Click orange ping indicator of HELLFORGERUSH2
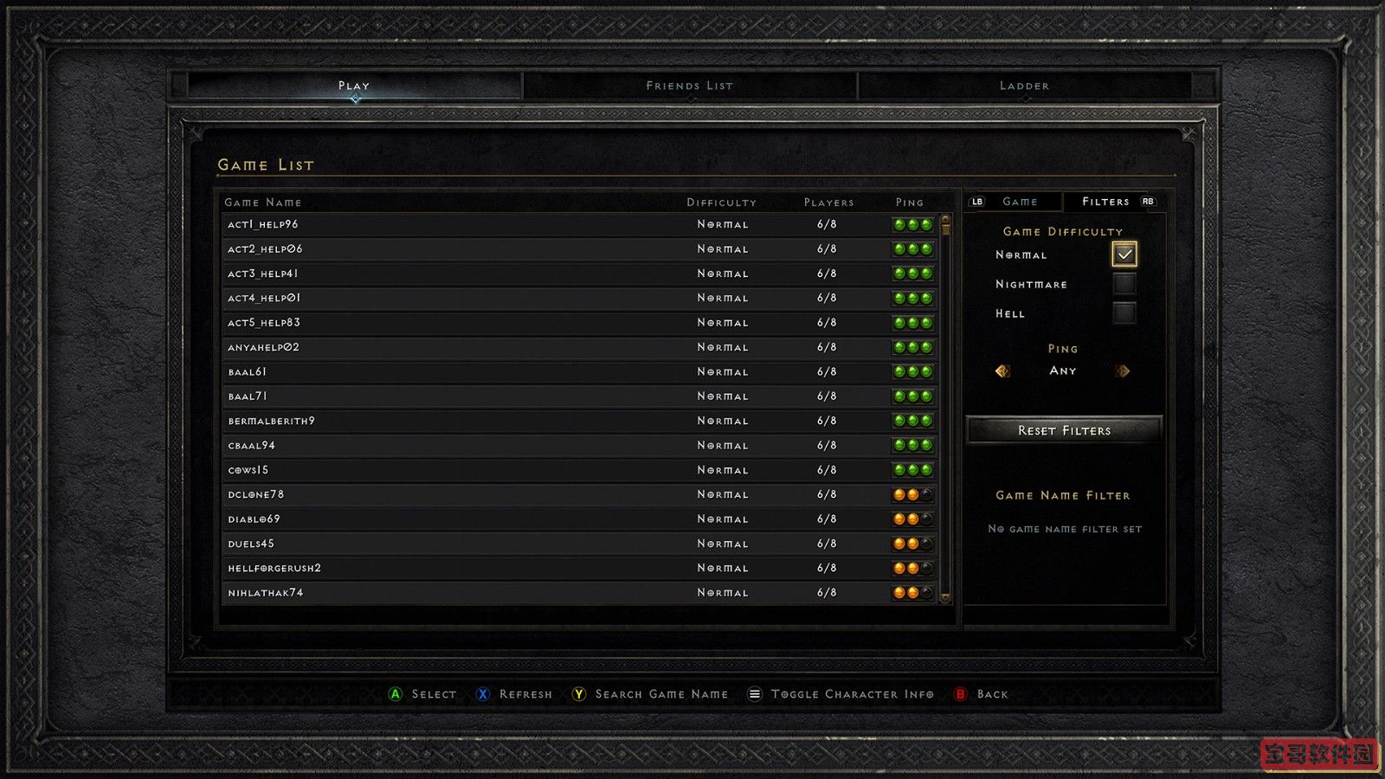The width and height of the screenshot is (1385, 779). [913, 569]
